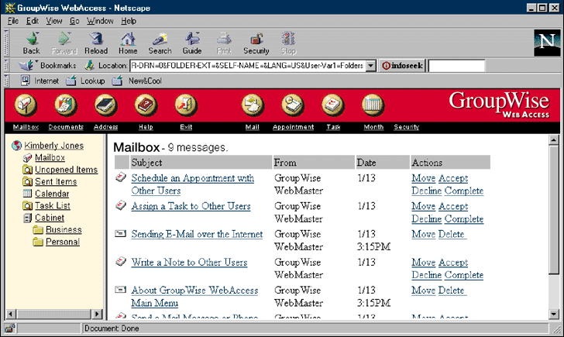Click the Documents text link under red banner

pos(66,127)
